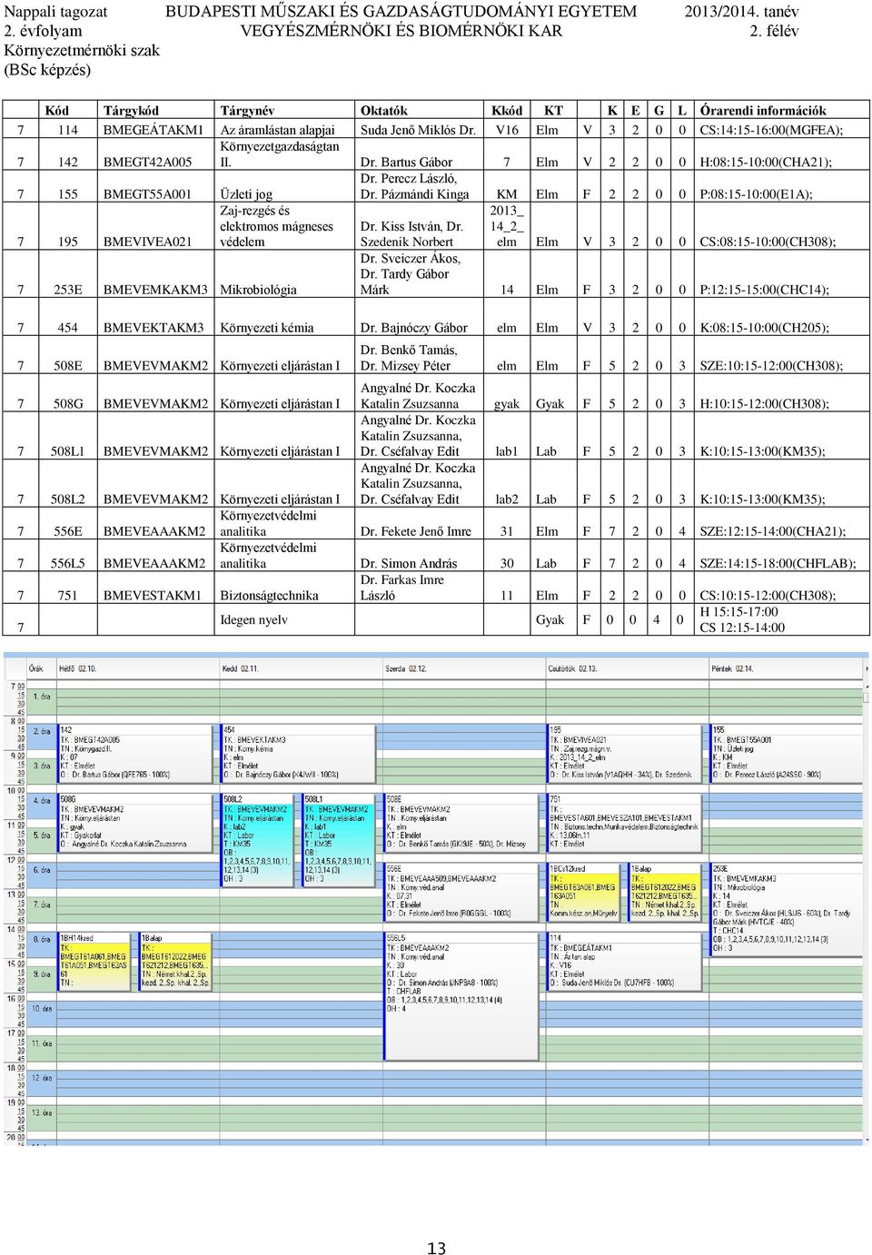Click the 'Nappali tagozat' header text
The image size is (872, 1255).
tap(56, 12)
